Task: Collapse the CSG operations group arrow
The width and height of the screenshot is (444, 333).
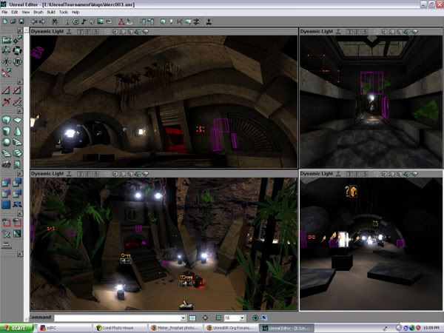Action: click(x=20, y=173)
